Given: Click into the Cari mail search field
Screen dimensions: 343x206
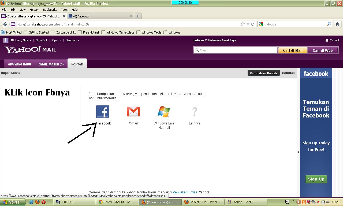Looking at the screenshot, I should tap(236, 50).
